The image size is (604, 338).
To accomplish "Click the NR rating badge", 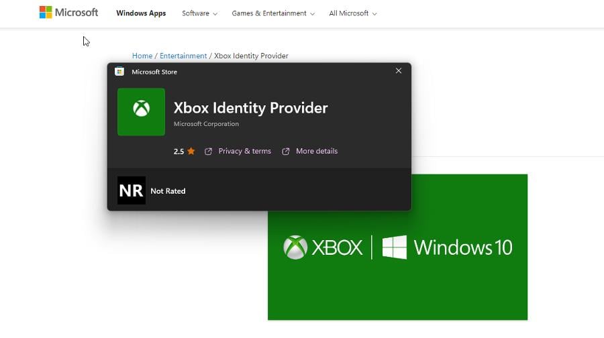I will 132,190.
